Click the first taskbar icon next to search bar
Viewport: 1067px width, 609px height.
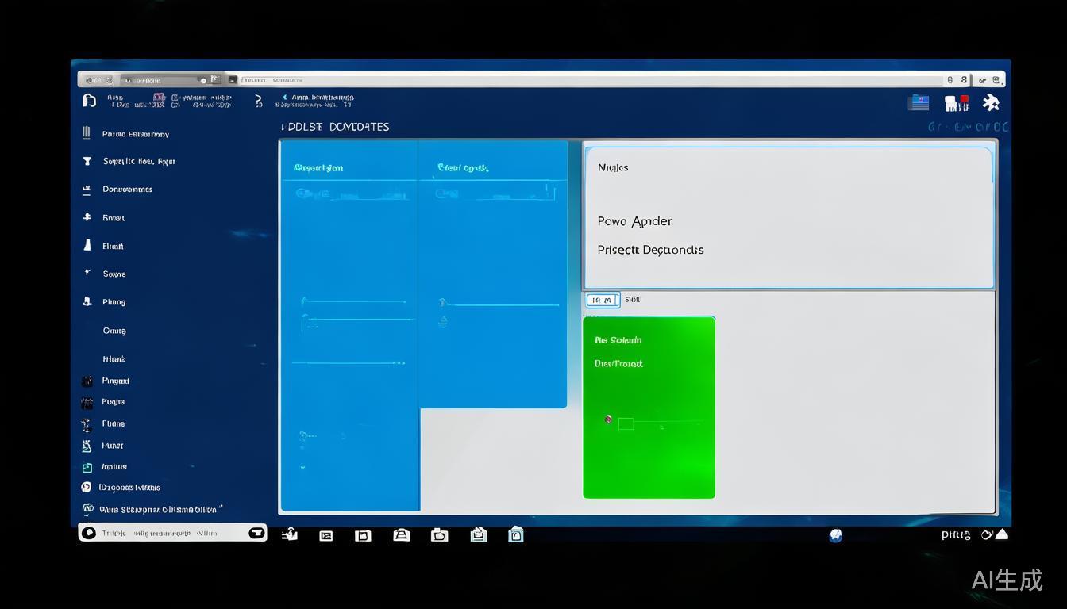tap(290, 534)
